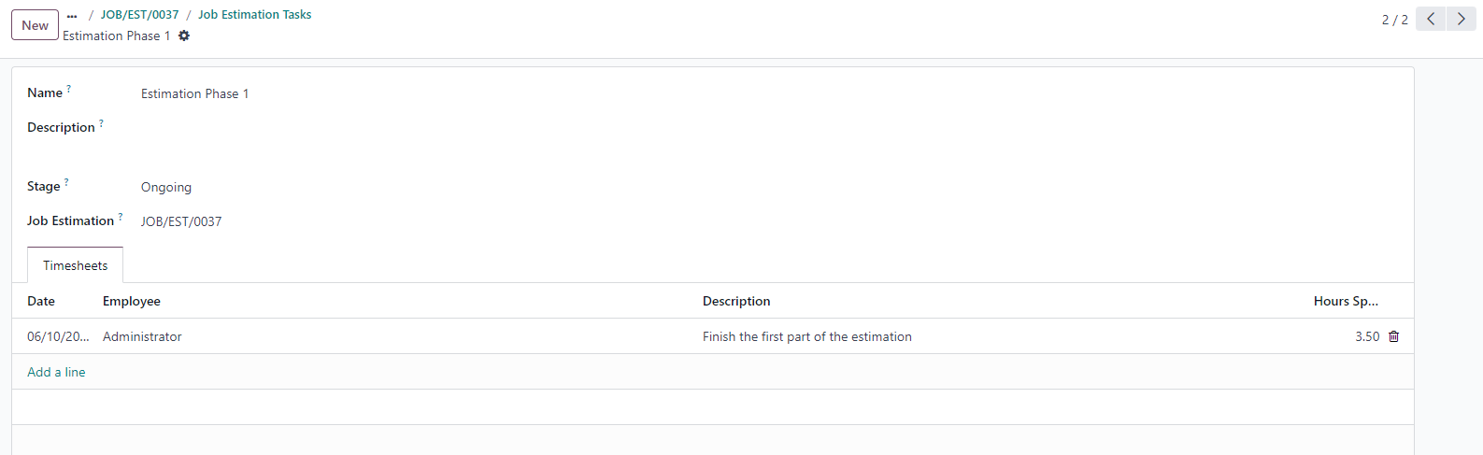The height and width of the screenshot is (455, 1483).
Task: Open the Job Estimation Tasks breadcrumb
Action: click(x=254, y=15)
